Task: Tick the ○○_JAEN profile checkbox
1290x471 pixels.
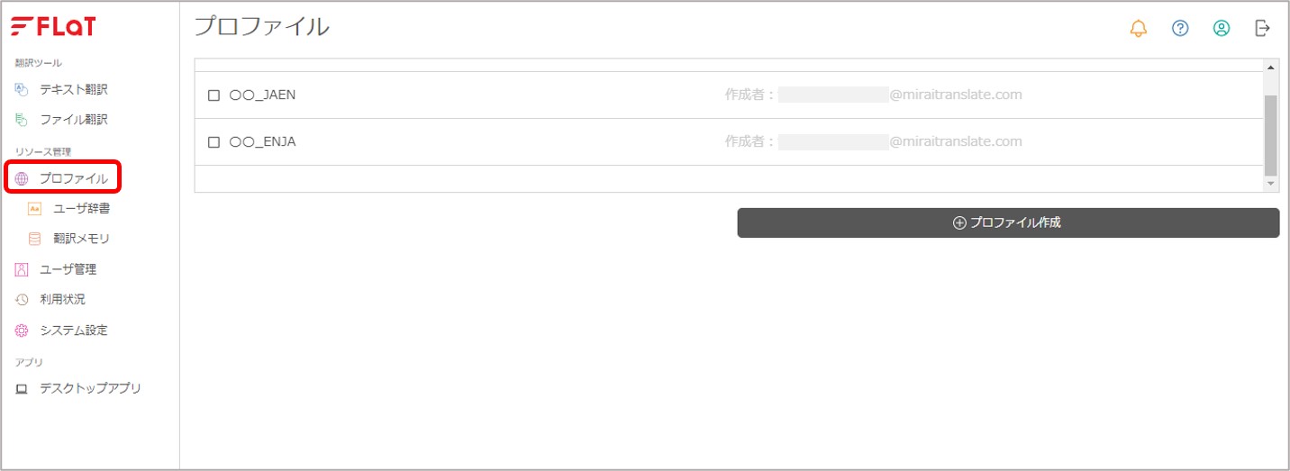Action: click(x=213, y=95)
